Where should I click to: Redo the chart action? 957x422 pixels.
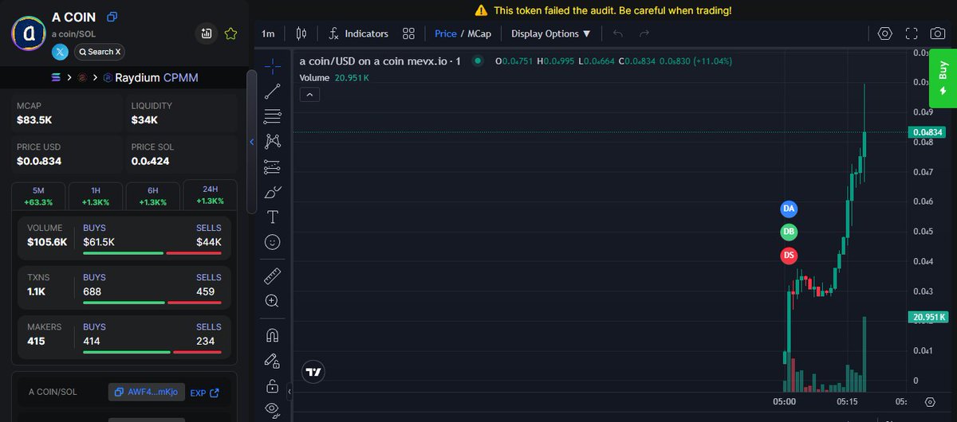click(x=644, y=33)
